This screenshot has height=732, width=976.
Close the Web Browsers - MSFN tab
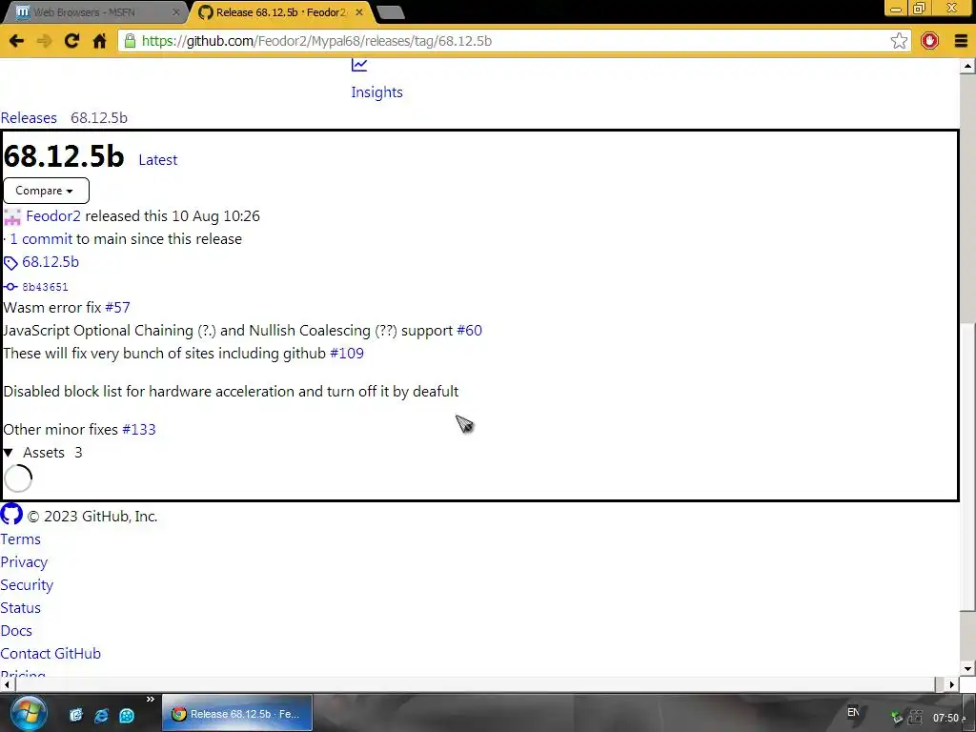coord(175,11)
